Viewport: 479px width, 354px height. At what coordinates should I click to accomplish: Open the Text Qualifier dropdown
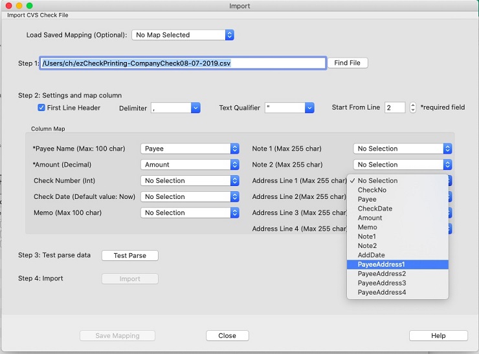(289, 109)
